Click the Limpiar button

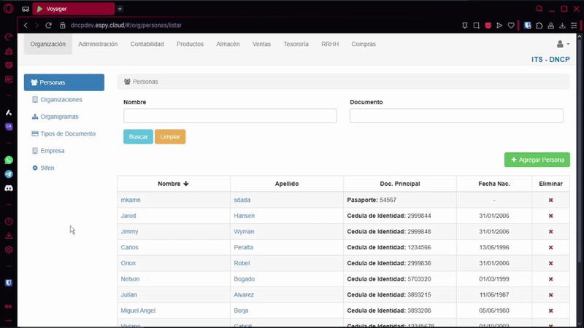click(170, 137)
